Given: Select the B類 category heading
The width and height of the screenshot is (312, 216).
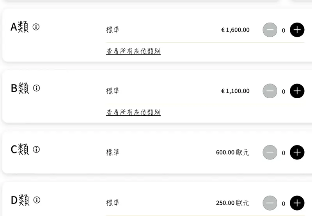Looking at the screenshot, I should (20, 88).
